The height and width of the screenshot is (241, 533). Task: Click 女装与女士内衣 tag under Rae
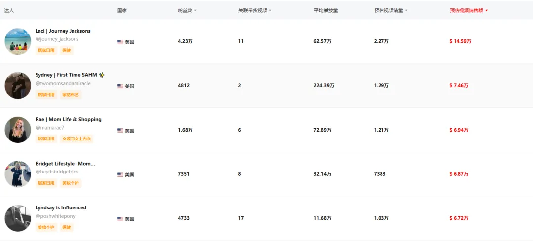[x=76, y=139]
